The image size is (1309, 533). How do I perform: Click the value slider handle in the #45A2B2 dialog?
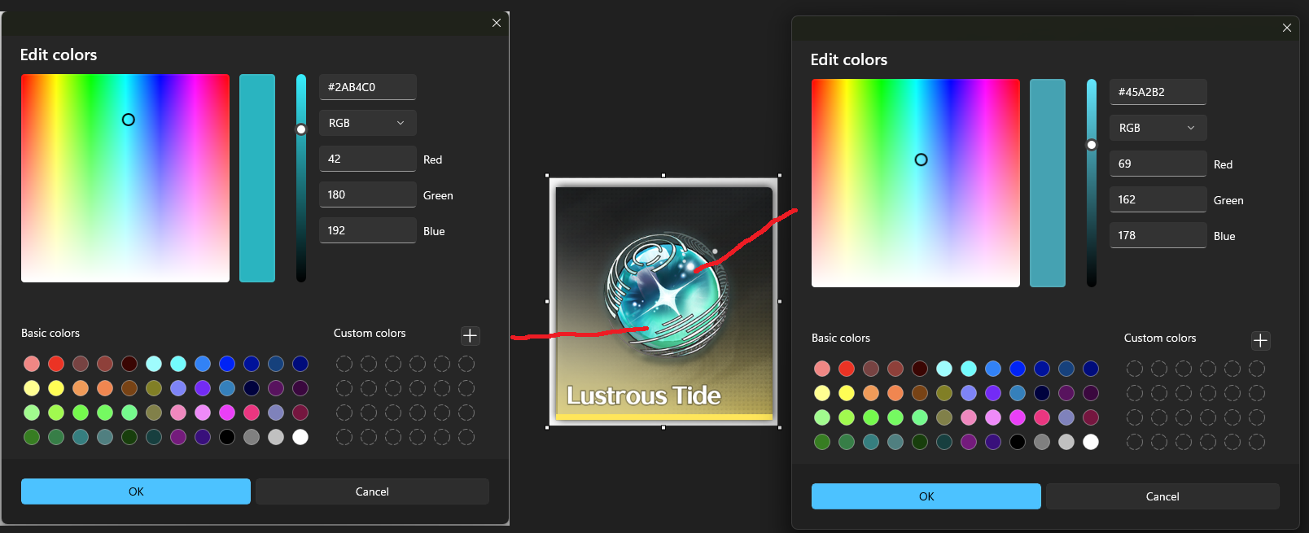coord(1092,145)
